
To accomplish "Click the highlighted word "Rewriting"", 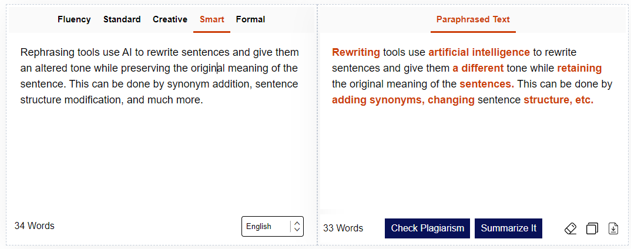I will pyautogui.click(x=356, y=52).
